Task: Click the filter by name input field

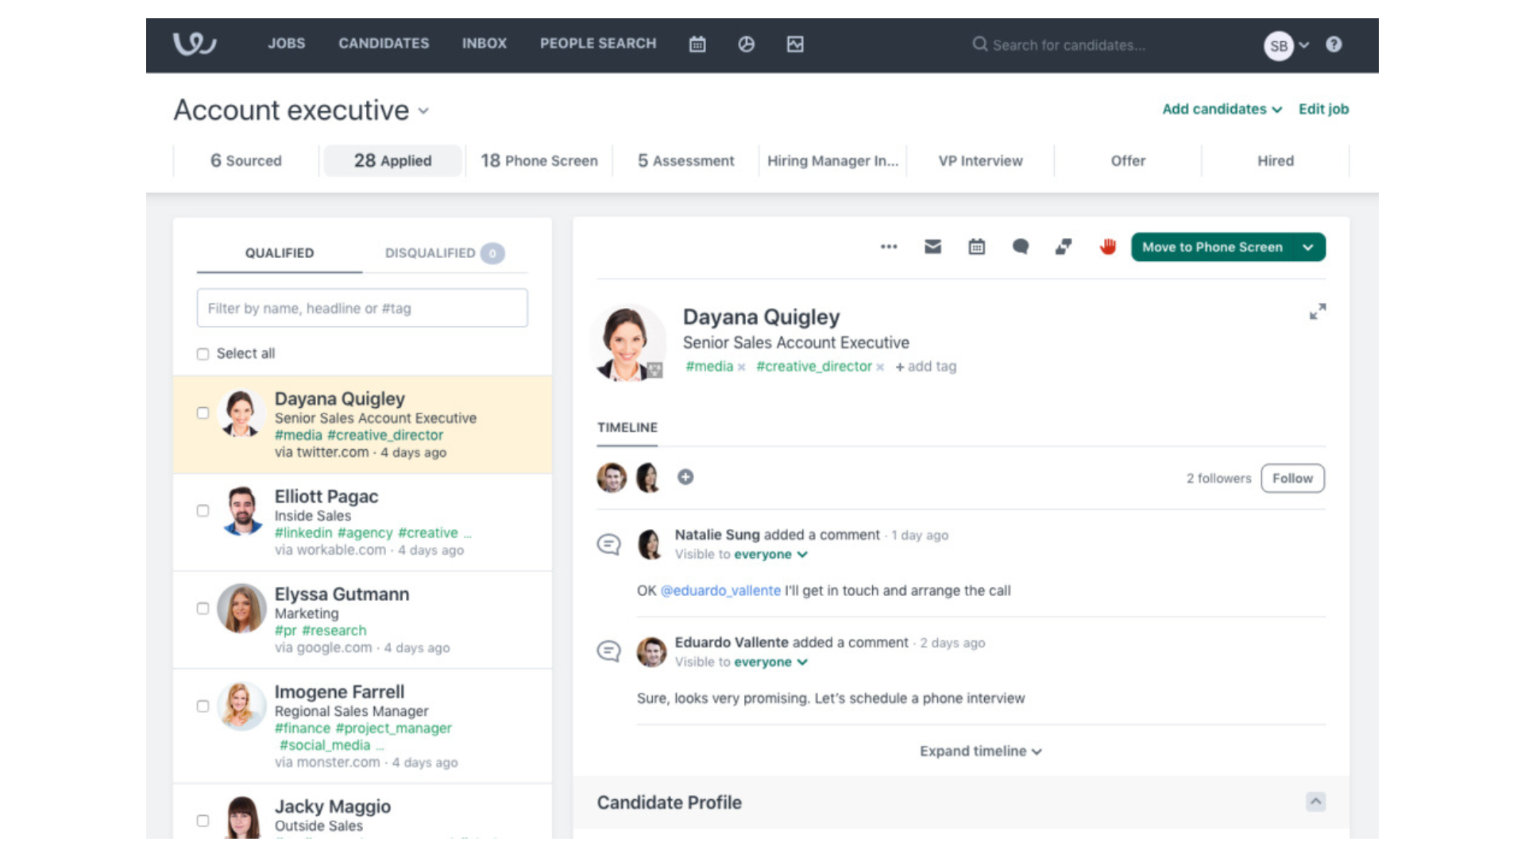Action: [361, 308]
